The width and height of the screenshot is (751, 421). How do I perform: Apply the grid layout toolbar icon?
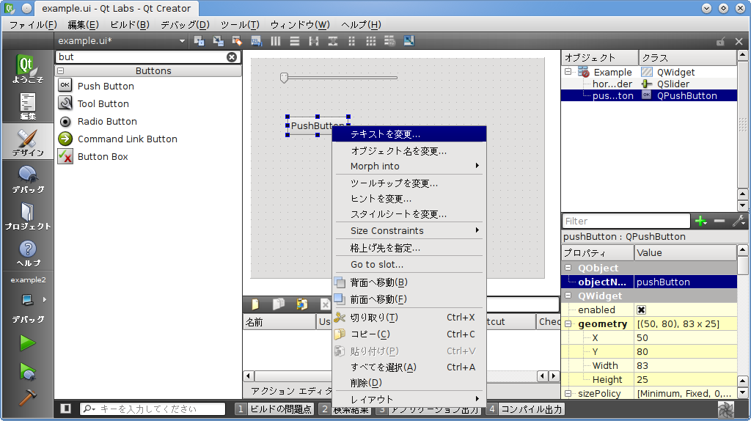(x=371, y=41)
